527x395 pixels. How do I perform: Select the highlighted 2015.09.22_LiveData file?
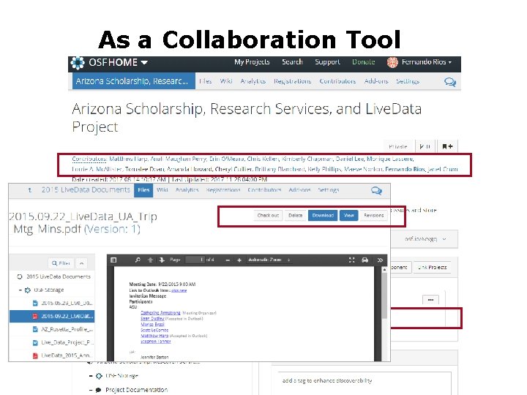click(52, 316)
